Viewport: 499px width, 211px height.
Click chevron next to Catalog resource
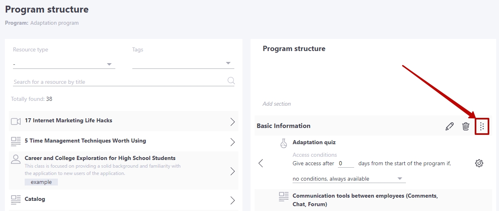point(233,200)
